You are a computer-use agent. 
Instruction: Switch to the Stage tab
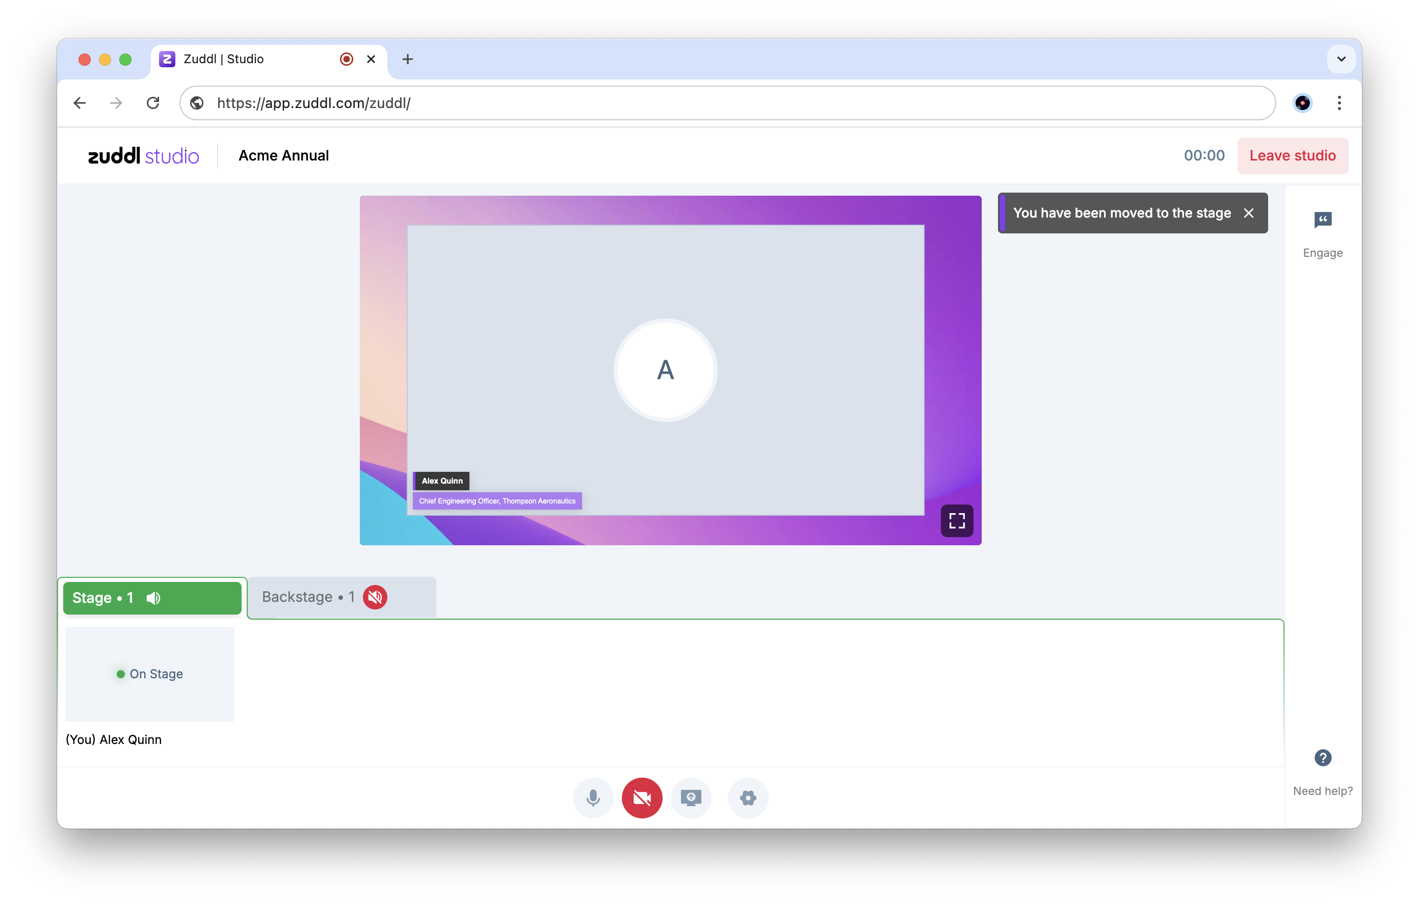[x=152, y=598]
